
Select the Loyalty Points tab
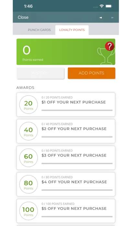point(72,30)
